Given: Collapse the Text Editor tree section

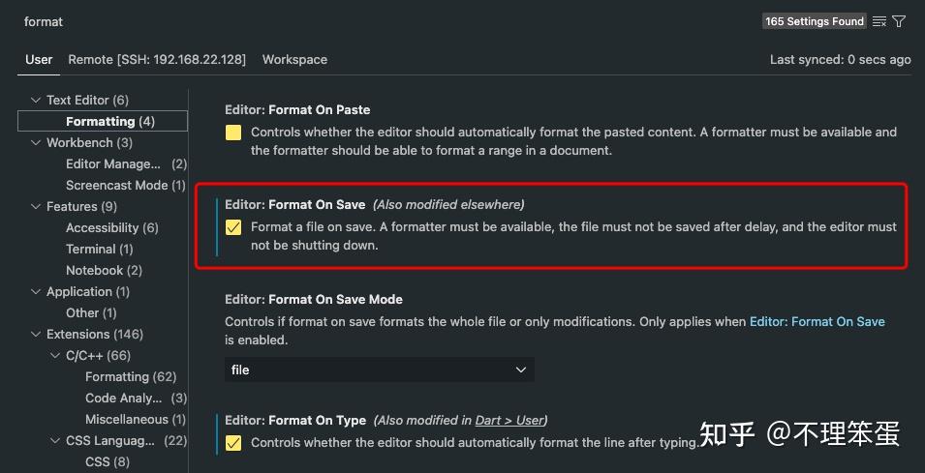Looking at the screenshot, I should [37, 101].
